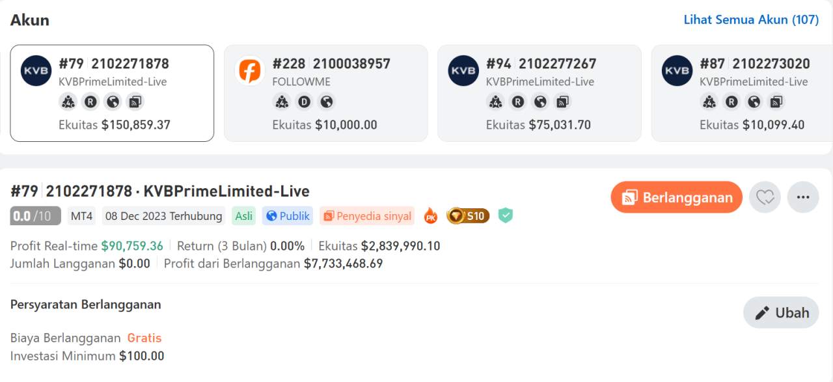Image resolution: width=833 pixels, height=382 pixels.
Task: Click the green verified shield icon
Action: point(506,215)
